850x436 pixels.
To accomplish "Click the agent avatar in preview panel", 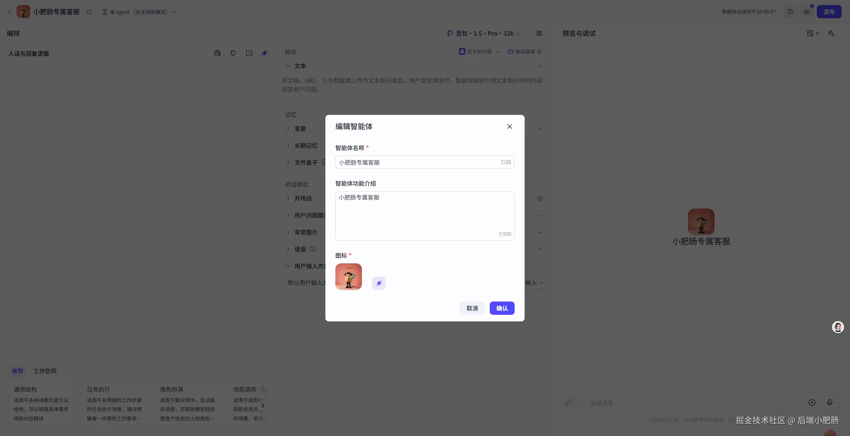I will point(701,221).
